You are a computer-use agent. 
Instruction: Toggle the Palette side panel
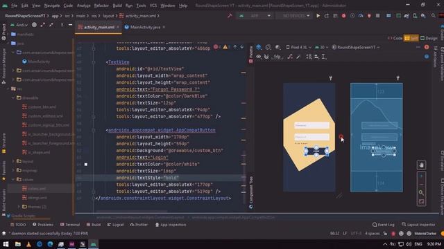pos(251,55)
